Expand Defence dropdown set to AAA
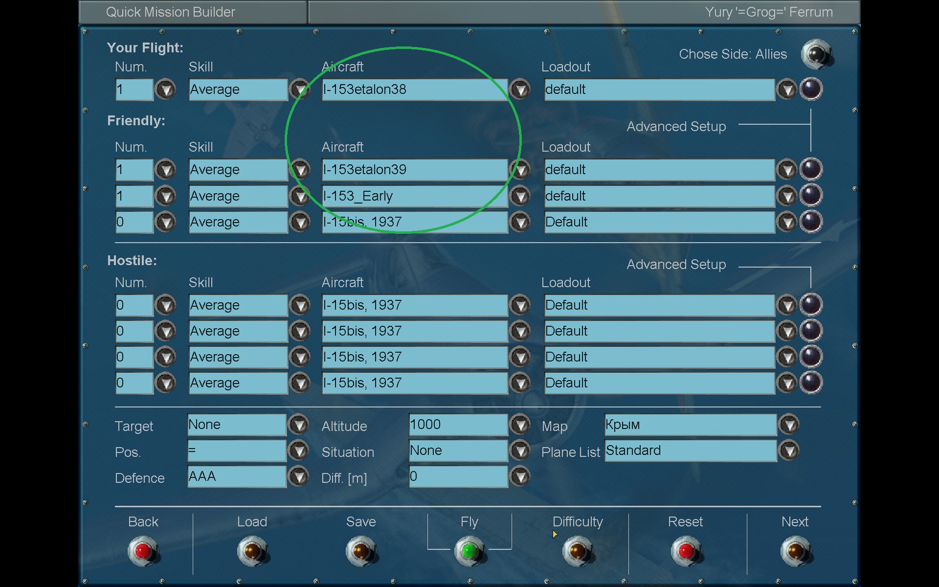This screenshot has height=587, width=939. click(299, 476)
